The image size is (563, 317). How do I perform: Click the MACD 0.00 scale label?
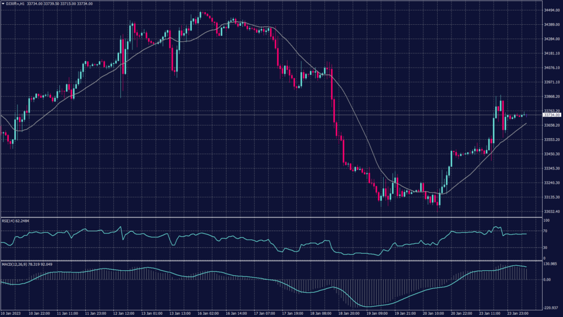pyautogui.click(x=547, y=280)
